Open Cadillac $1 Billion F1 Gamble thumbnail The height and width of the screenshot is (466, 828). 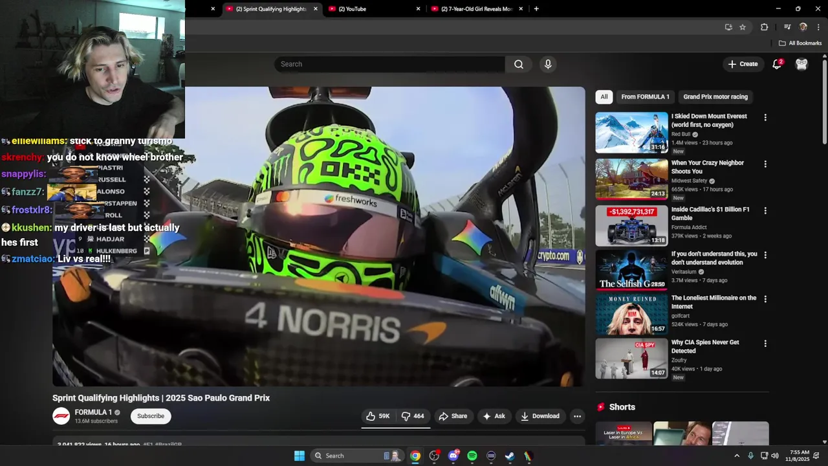click(x=631, y=226)
